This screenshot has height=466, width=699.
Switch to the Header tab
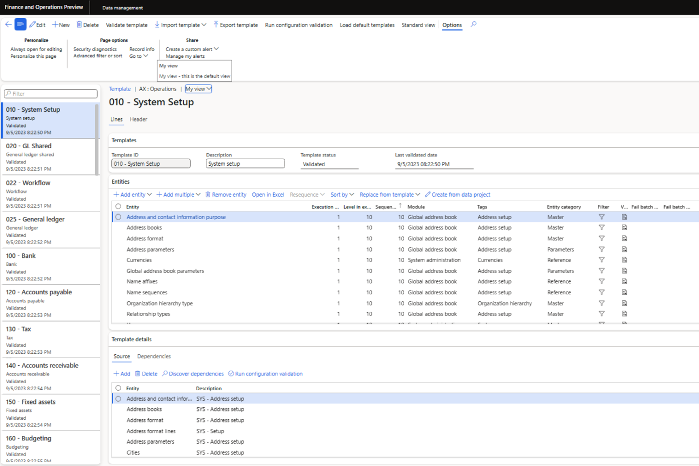coord(138,119)
